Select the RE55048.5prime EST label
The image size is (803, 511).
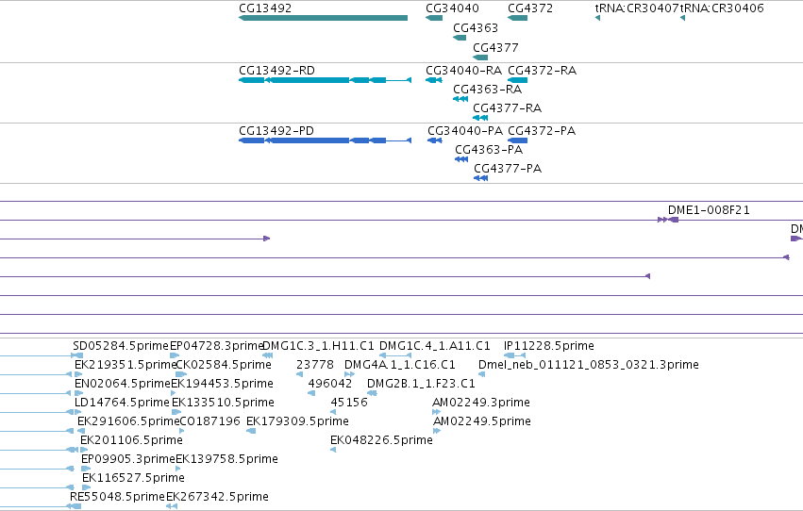tap(117, 498)
